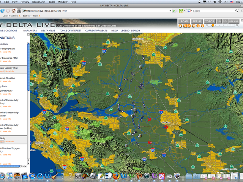Toggle the 3-D map mode
Image resolution: width=243 pixels, height=182 pixels.
224,21
